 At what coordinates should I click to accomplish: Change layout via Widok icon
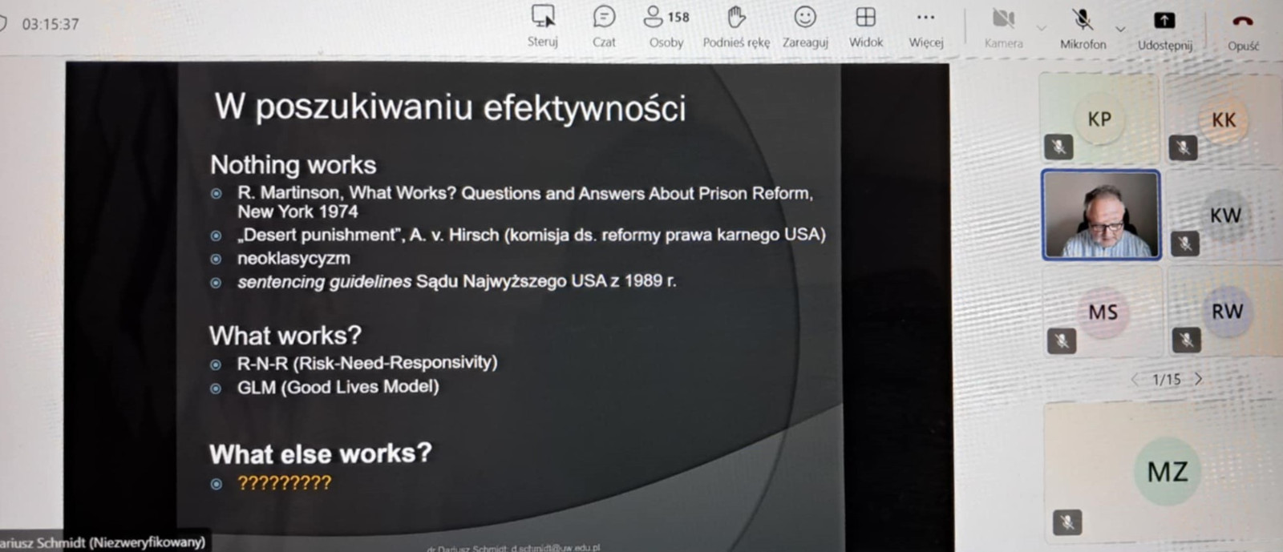865,17
